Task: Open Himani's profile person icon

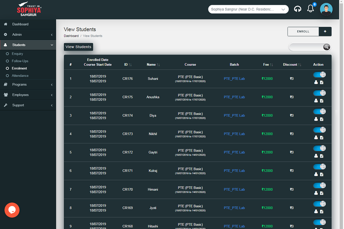Action: pyautogui.click(x=316, y=193)
